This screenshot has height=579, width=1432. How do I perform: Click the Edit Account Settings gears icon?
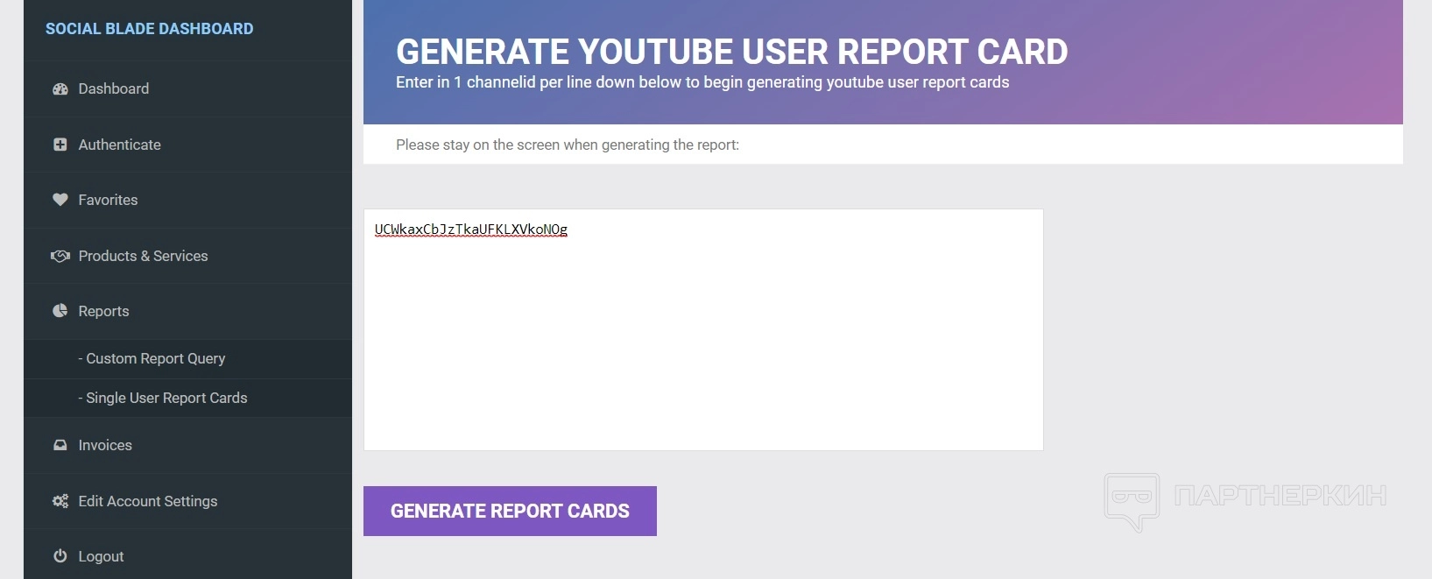60,501
